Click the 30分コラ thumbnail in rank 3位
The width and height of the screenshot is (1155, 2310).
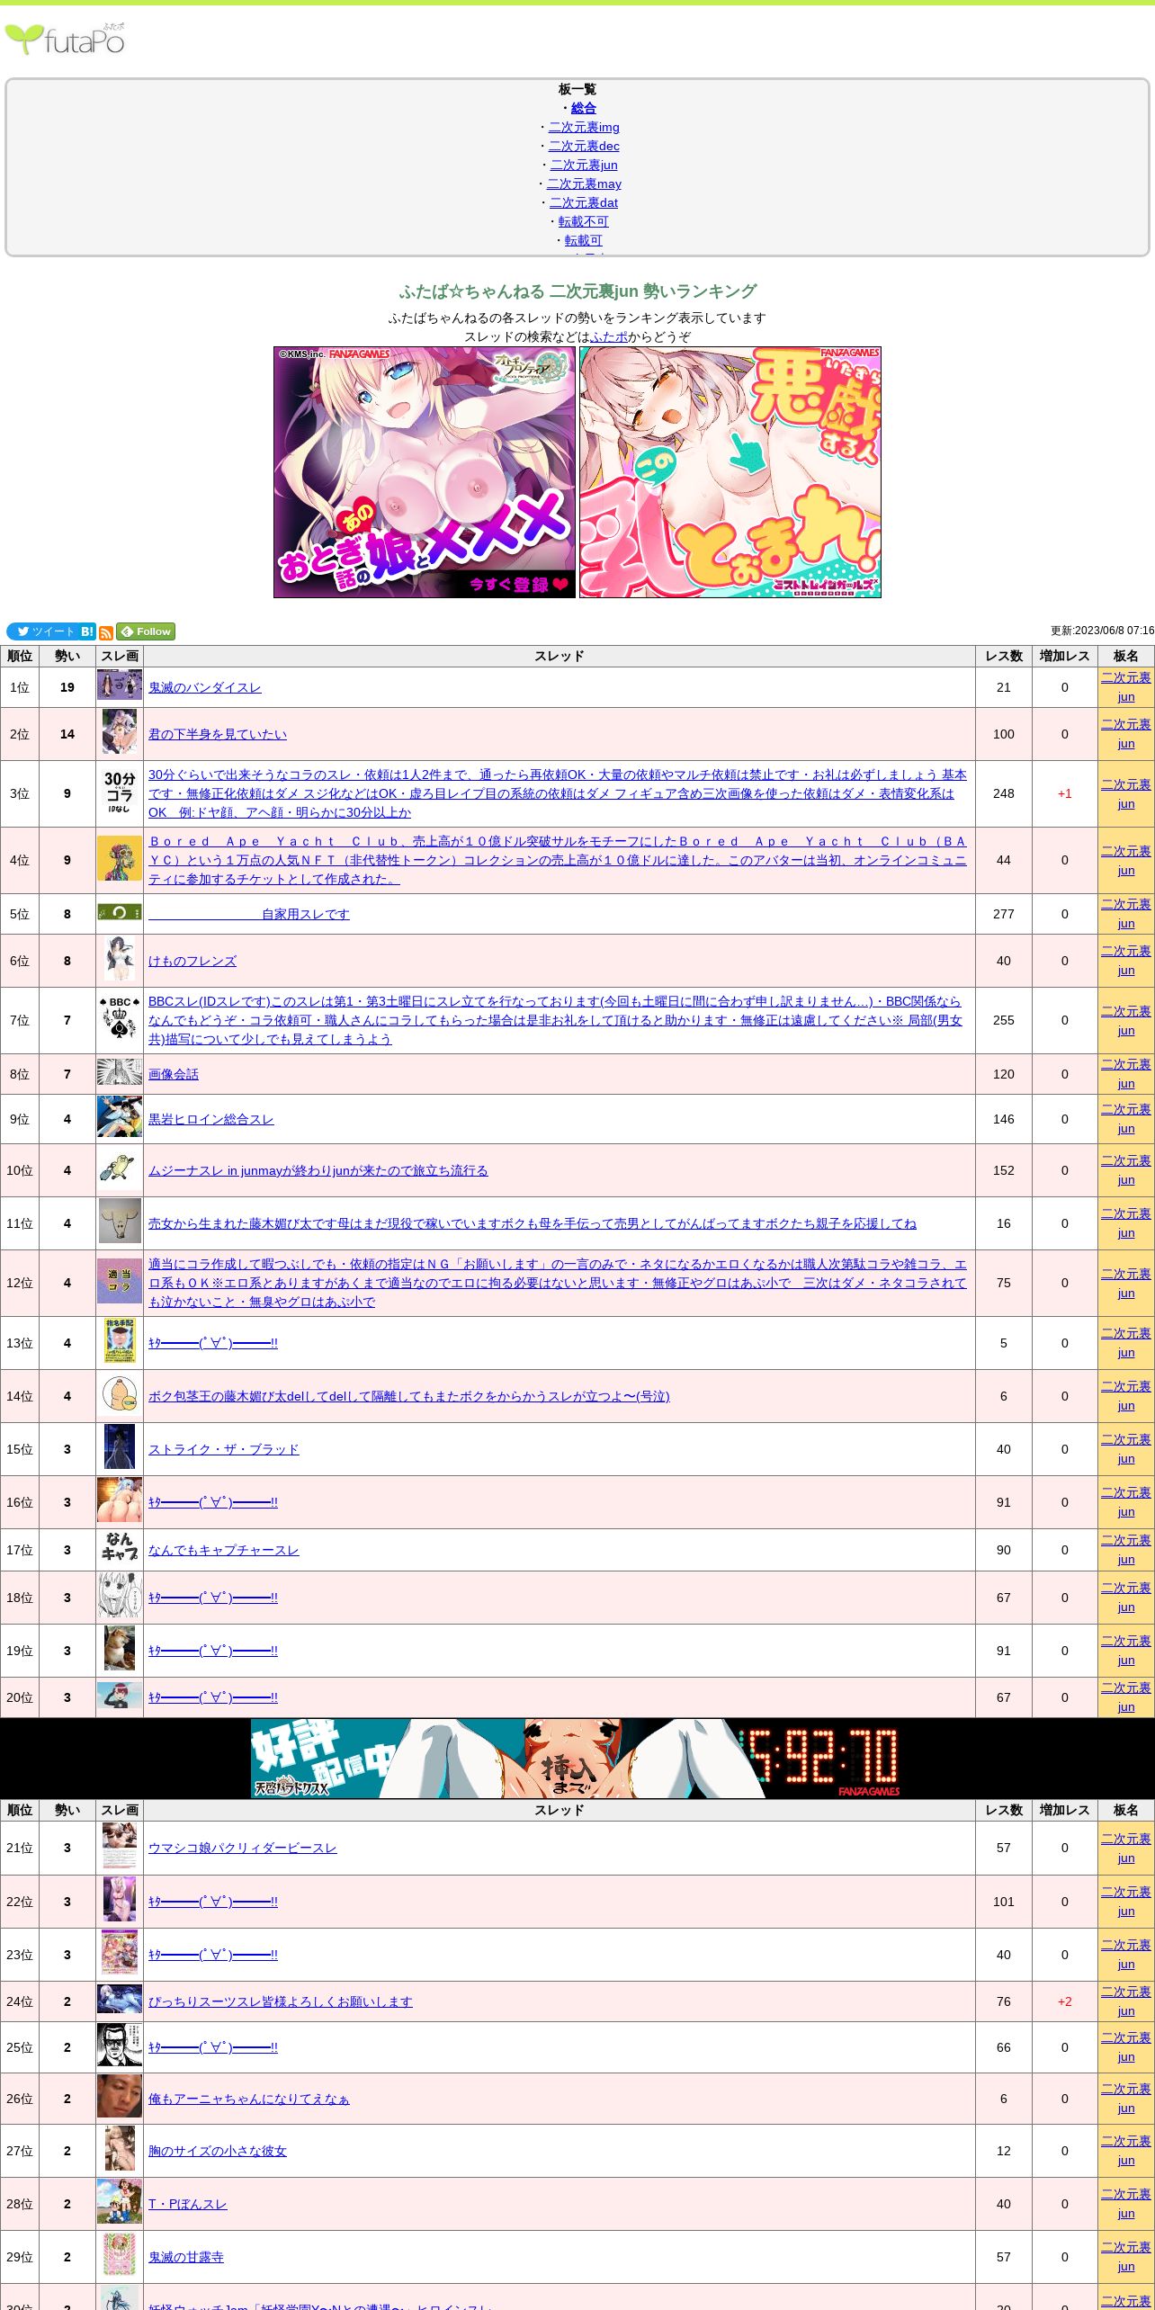click(120, 792)
